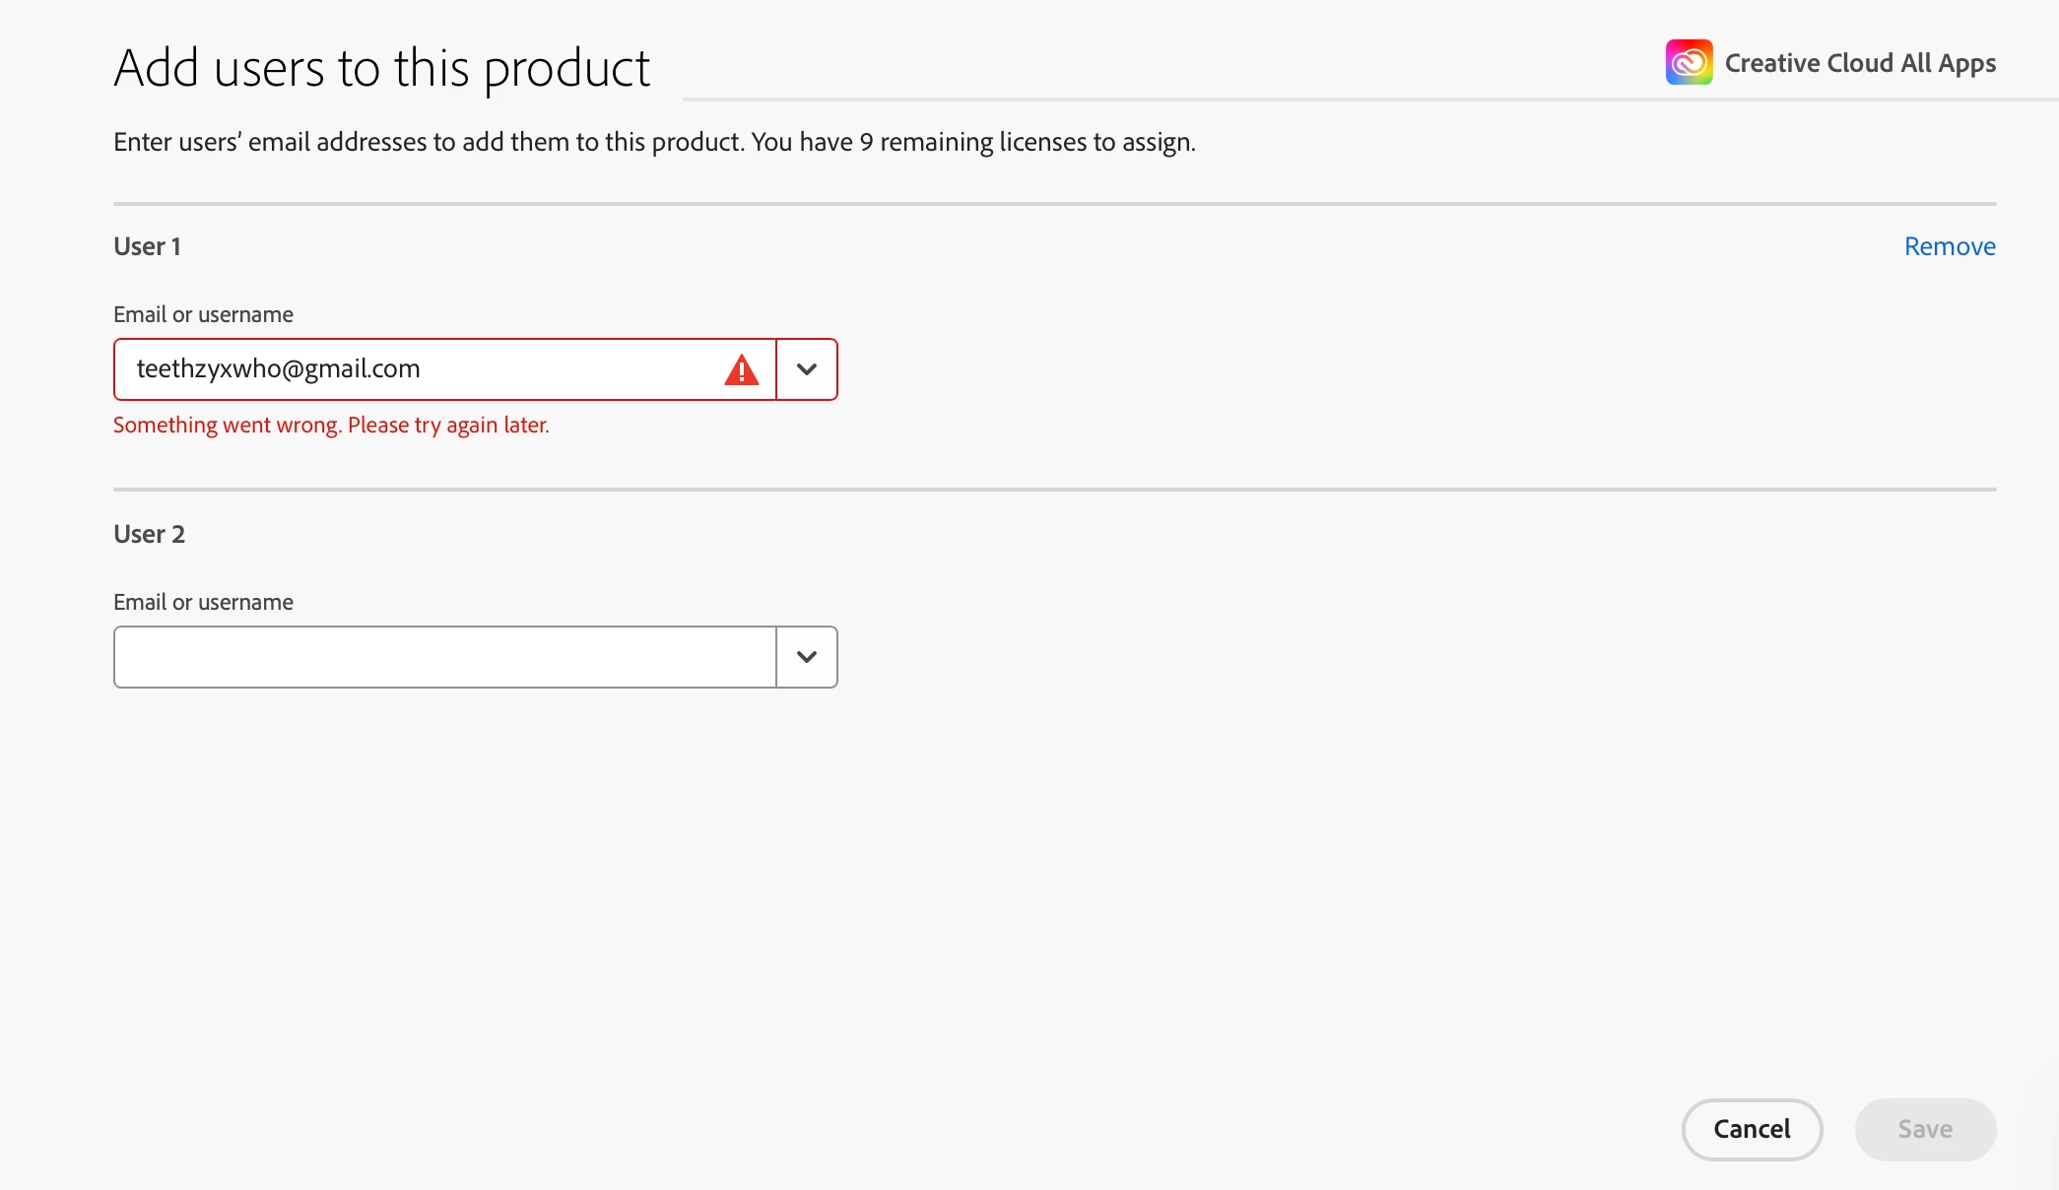This screenshot has width=2059, height=1190.
Task: Click 'Email or username' label above User 2 field
Action: [203, 602]
